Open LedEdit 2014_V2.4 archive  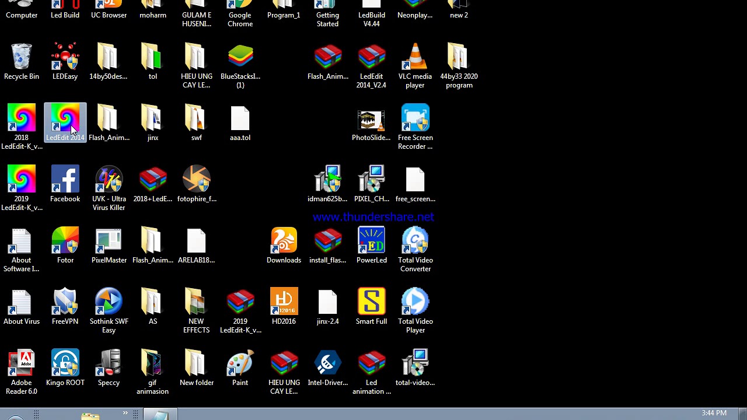(x=372, y=65)
